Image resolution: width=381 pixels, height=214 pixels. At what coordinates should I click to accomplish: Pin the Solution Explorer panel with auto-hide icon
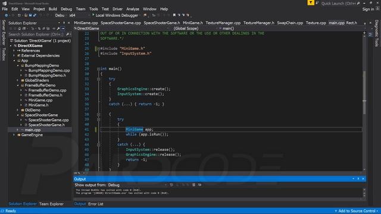64,23
